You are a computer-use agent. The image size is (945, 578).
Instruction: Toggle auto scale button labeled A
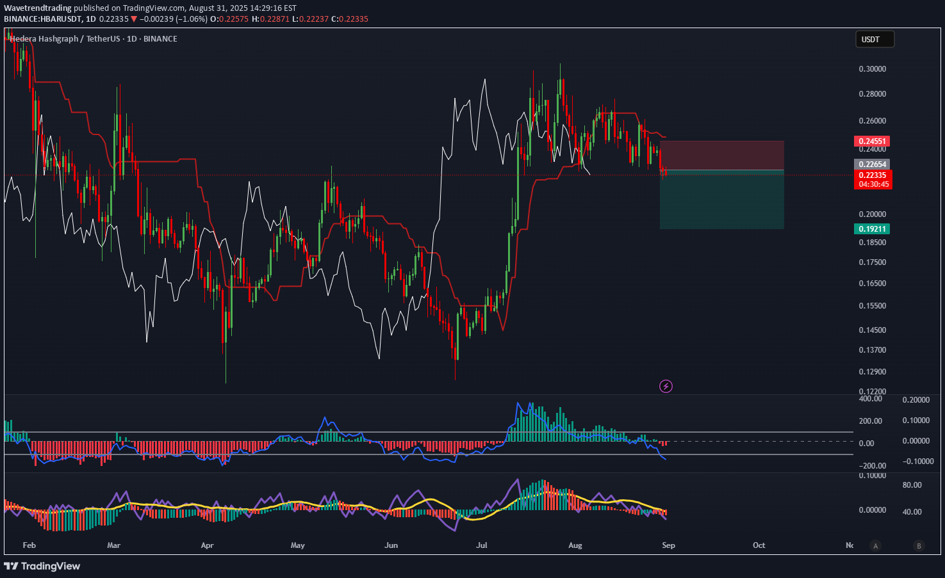(x=875, y=546)
